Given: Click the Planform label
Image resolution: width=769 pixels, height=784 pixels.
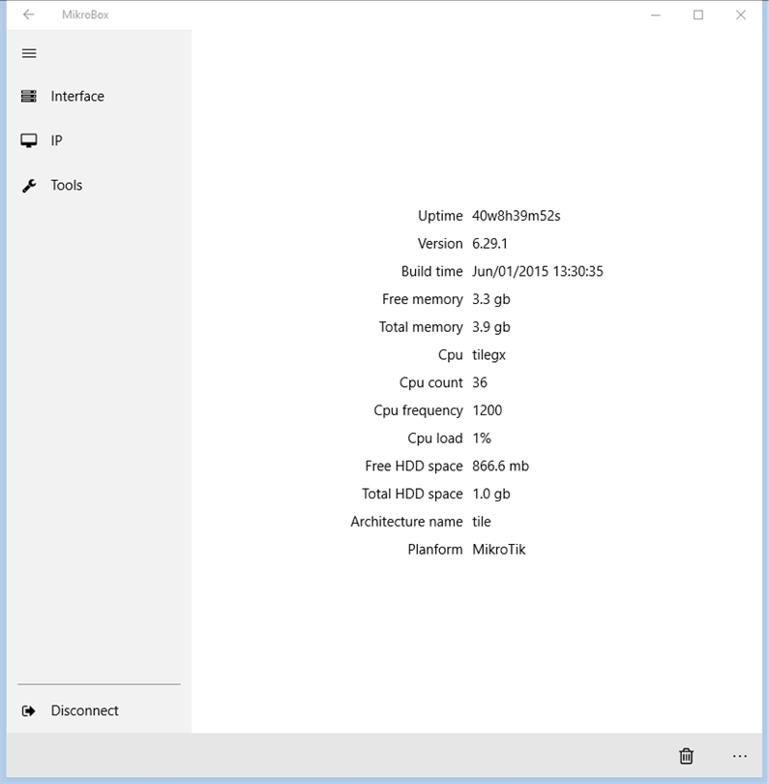Looking at the screenshot, I should 434,550.
